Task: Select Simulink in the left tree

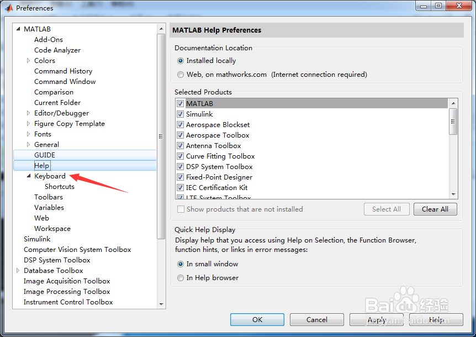Action: pos(37,239)
